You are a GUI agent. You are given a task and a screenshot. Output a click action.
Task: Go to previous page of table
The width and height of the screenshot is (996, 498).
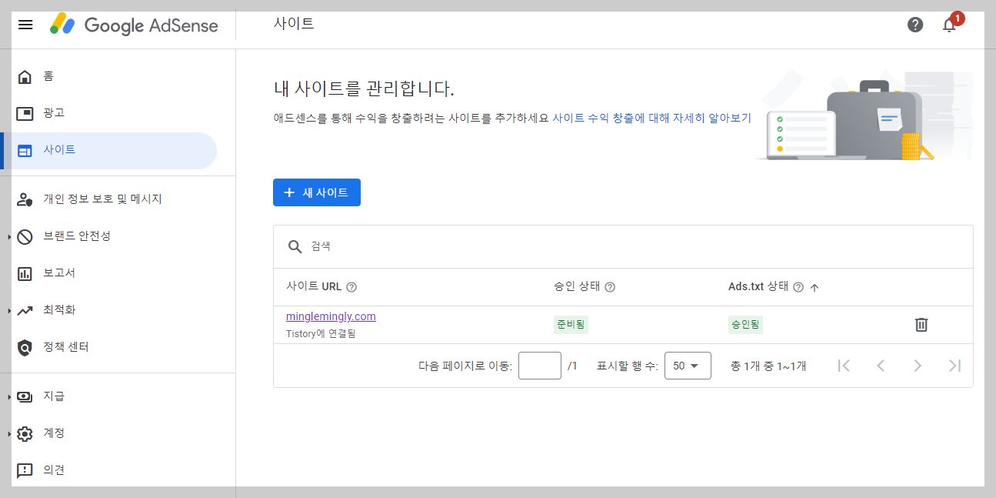(x=881, y=366)
